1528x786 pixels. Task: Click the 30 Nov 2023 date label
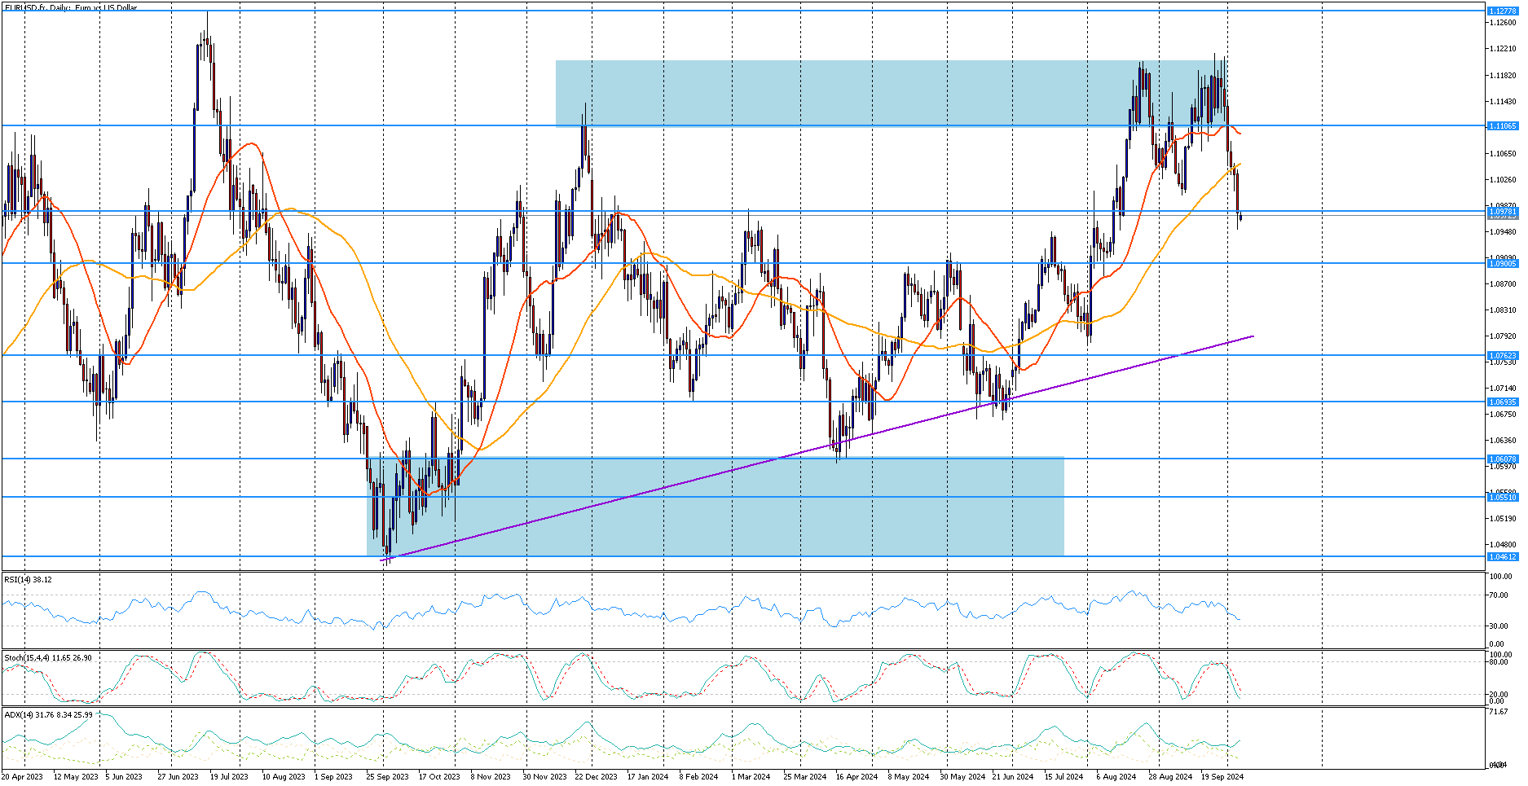click(544, 776)
